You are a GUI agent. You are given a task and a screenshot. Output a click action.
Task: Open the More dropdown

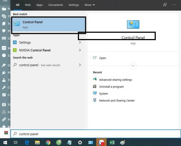[90, 5]
